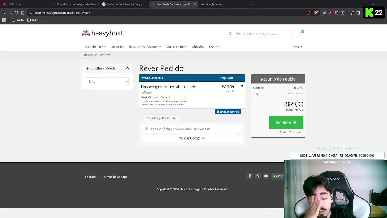
Task: Click Validar Código button
Action: (192, 138)
